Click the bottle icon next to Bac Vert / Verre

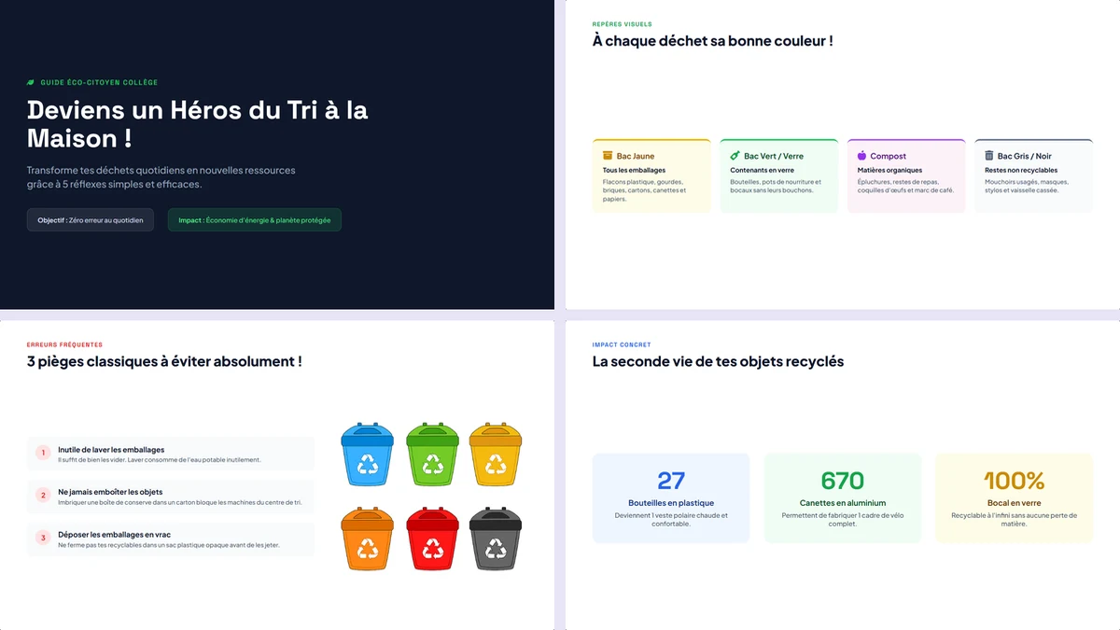point(735,156)
